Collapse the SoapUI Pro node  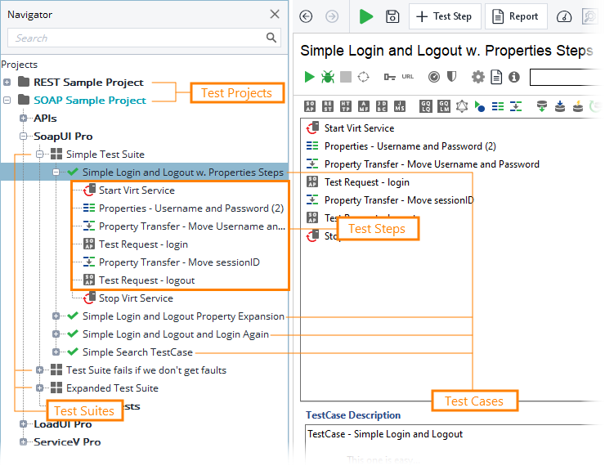pos(23,137)
